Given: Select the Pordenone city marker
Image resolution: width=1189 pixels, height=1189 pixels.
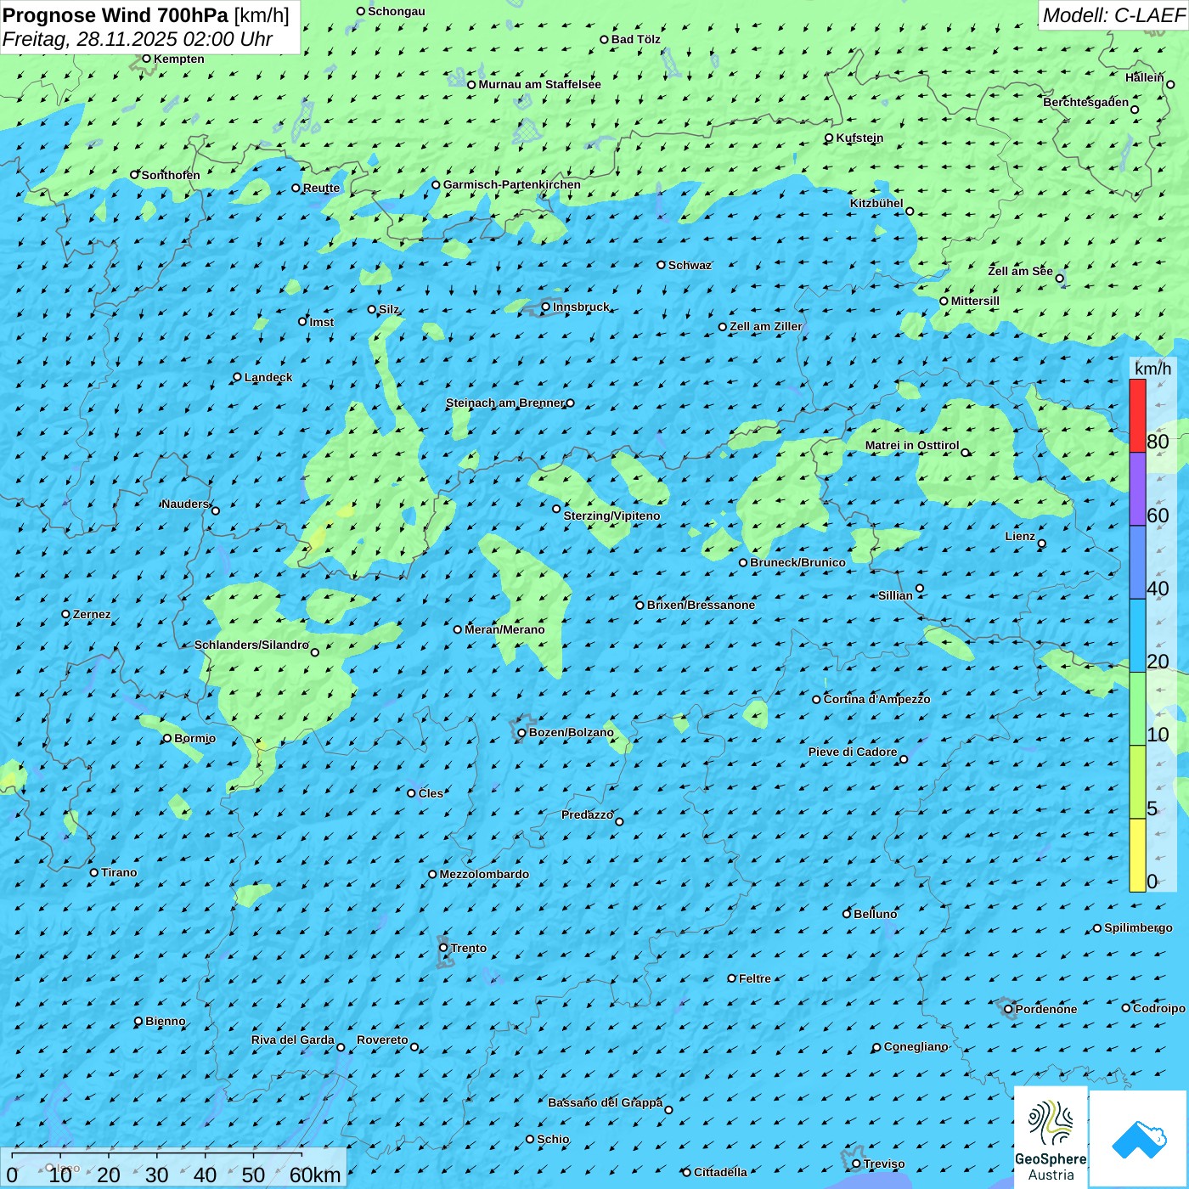Looking at the screenshot, I should (1008, 1009).
